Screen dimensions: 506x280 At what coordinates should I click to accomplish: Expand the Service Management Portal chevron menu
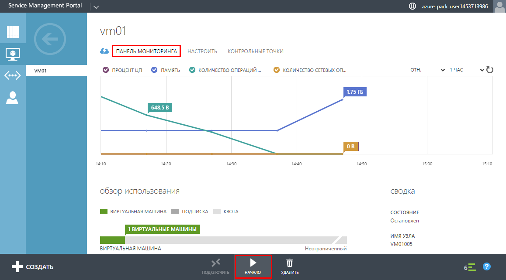coord(96,7)
